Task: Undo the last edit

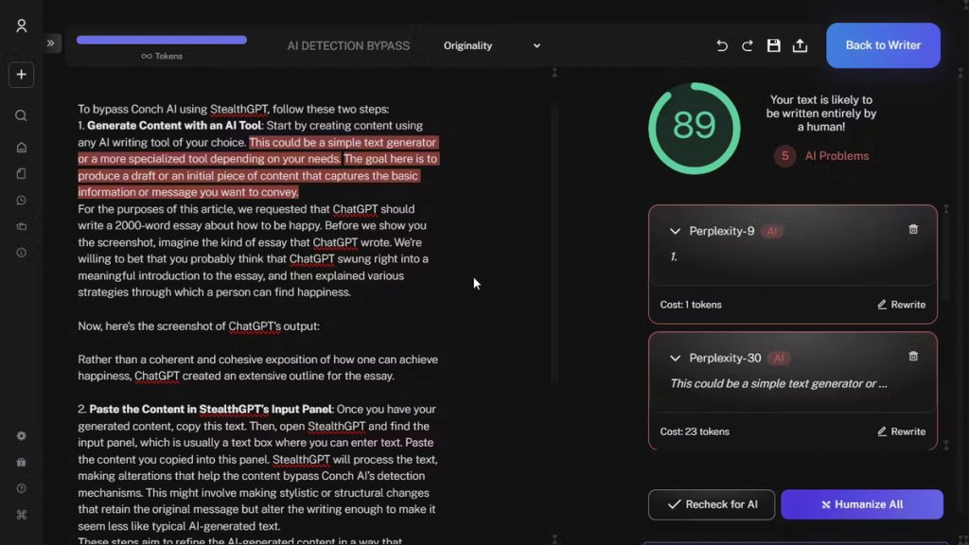Action: click(722, 45)
